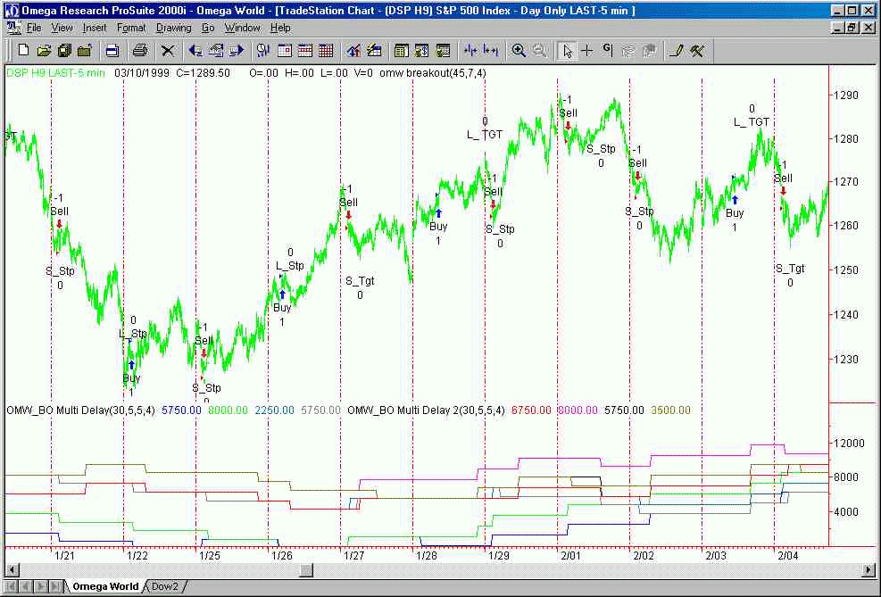Select the arrow pointer tool
Screen dimensions: 881x597
[566, 51]
